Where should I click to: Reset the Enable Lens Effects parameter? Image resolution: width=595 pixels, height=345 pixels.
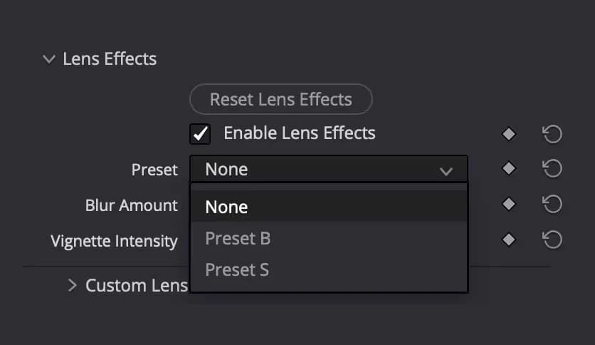point(552,134)
